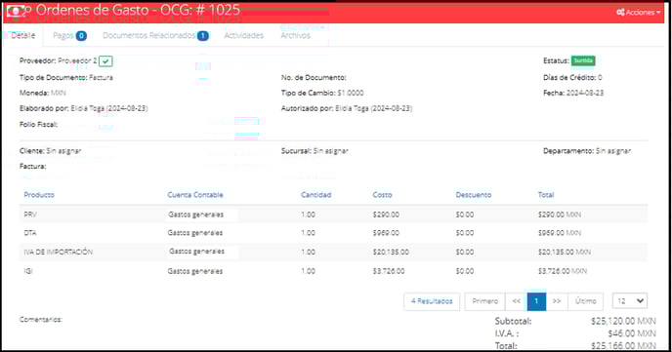672x352 pixels.
Task: Click the previous page << button
Action: tap(517, 301)
